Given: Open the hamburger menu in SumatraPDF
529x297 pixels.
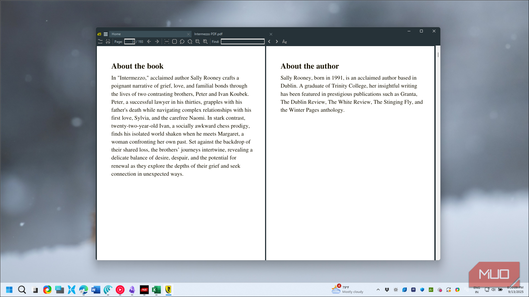Looking at the screenshot, I should [x=106, y=34].
